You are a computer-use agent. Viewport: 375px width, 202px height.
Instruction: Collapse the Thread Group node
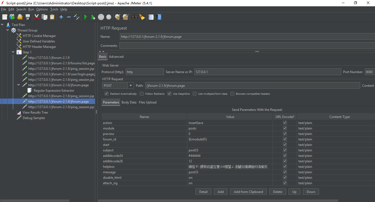8,30
